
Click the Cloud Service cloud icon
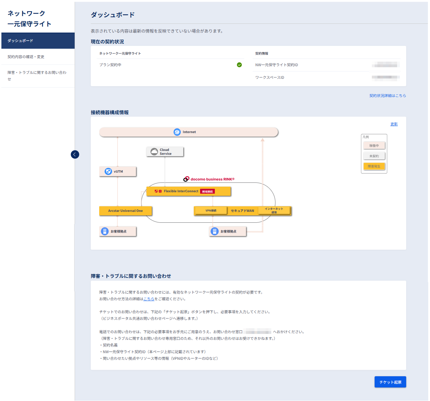pyautogui.click(x=154, y=152)
